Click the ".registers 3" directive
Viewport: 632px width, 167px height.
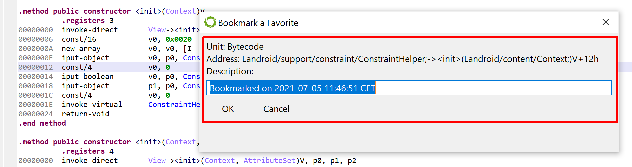click(88, 21)
